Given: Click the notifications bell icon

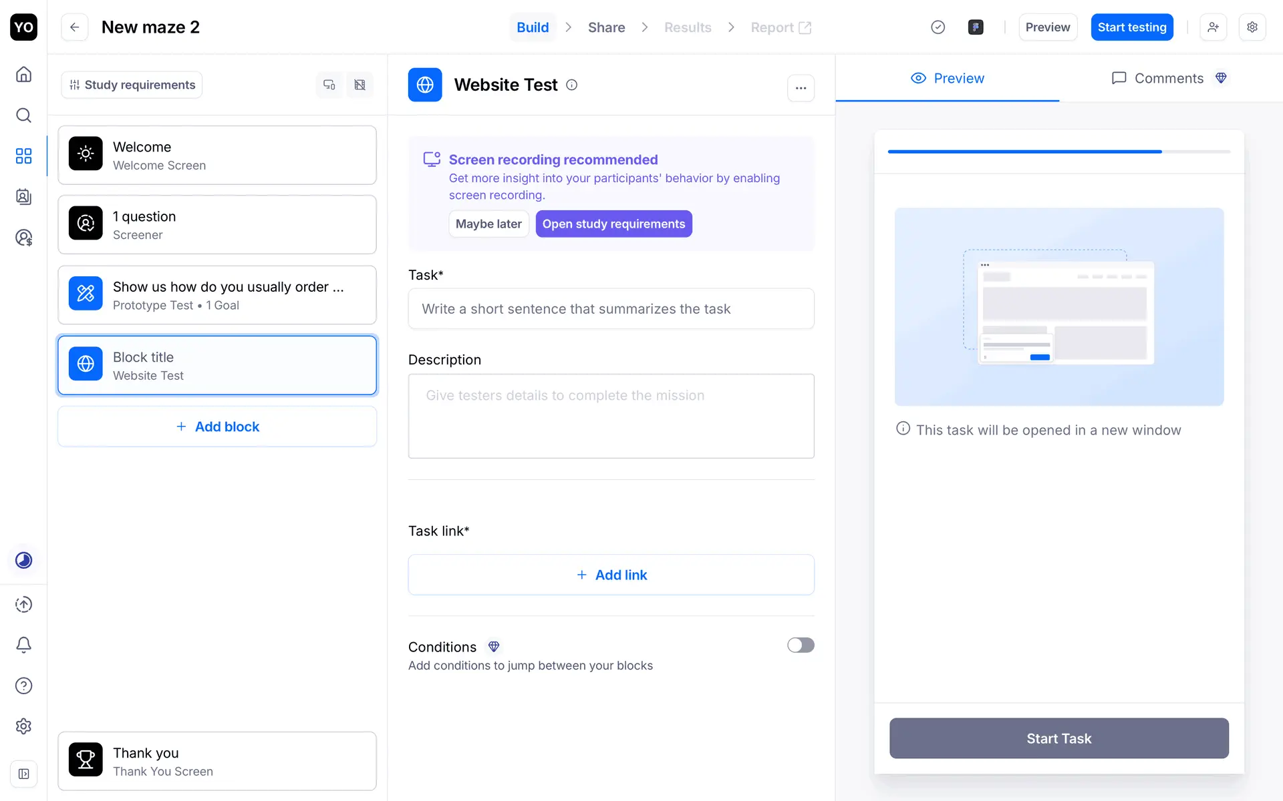Looking at the screenshot, I should point(23,645).
